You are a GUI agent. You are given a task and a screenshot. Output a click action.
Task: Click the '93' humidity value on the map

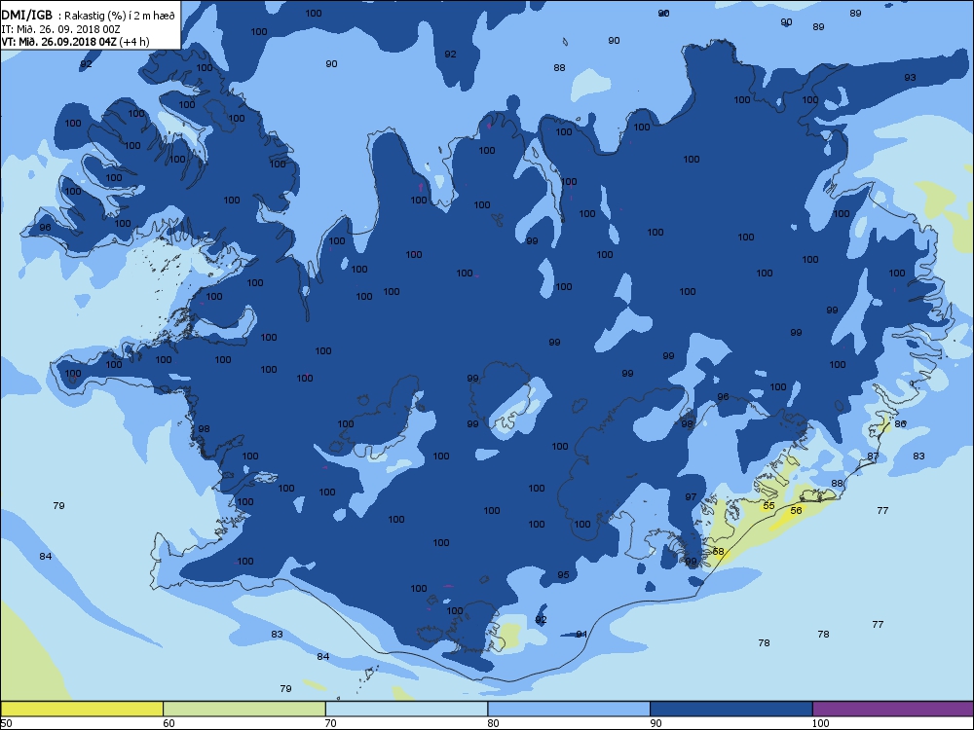pos(910,77)
